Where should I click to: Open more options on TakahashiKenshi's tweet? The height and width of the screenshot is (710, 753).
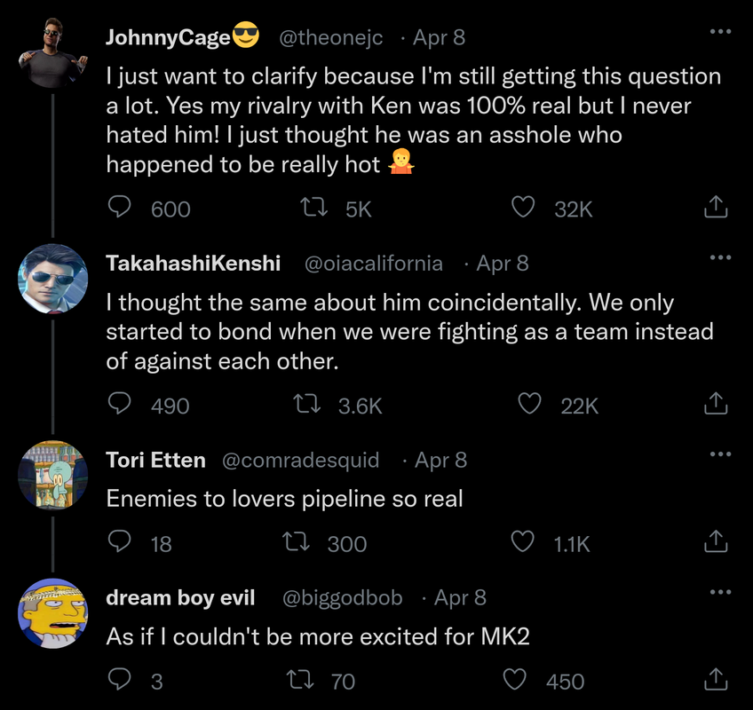[x=720, y=257]
